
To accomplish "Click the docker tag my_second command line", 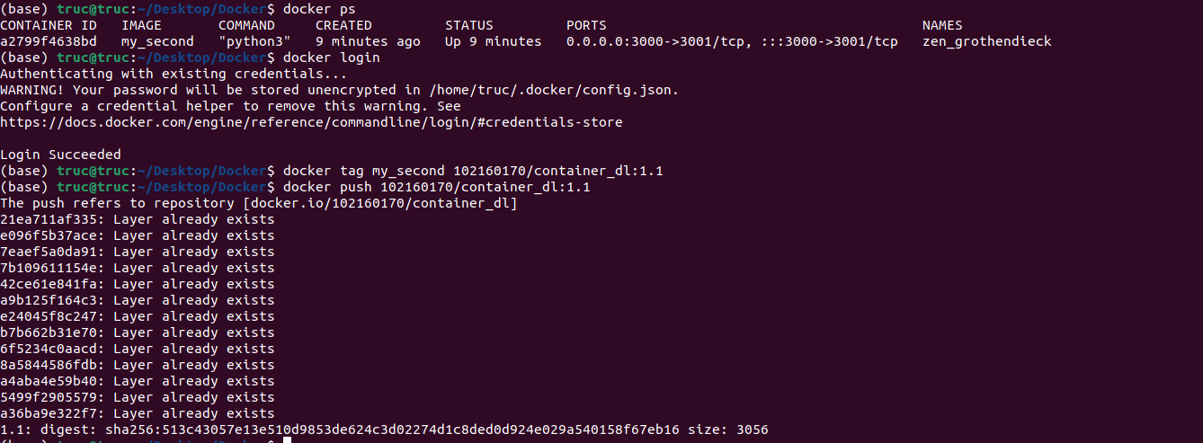I will tap(473, 171).
